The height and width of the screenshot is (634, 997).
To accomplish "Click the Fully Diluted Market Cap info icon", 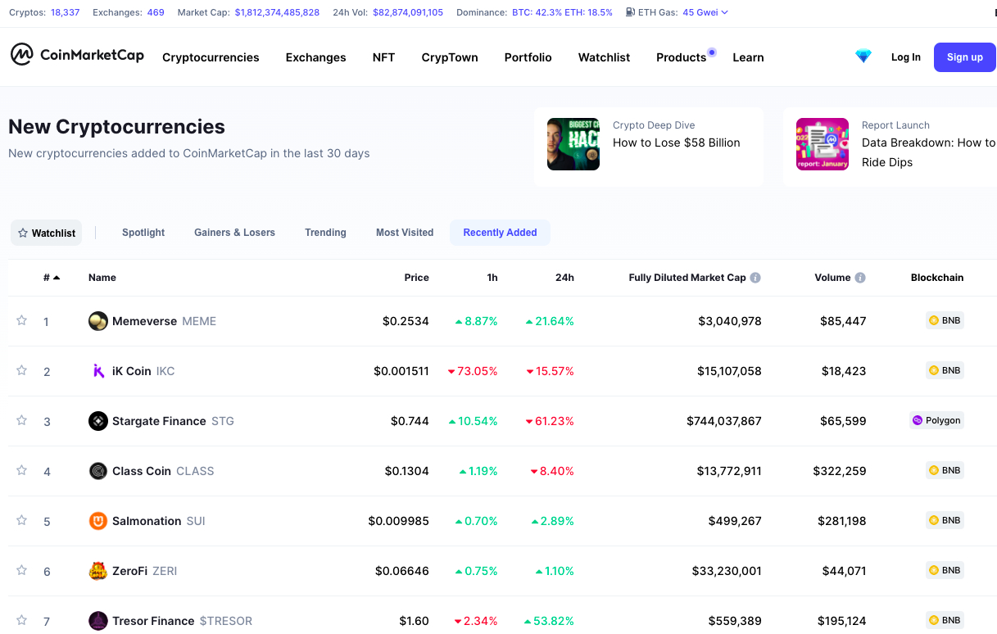I will click(x=755, y=278).
